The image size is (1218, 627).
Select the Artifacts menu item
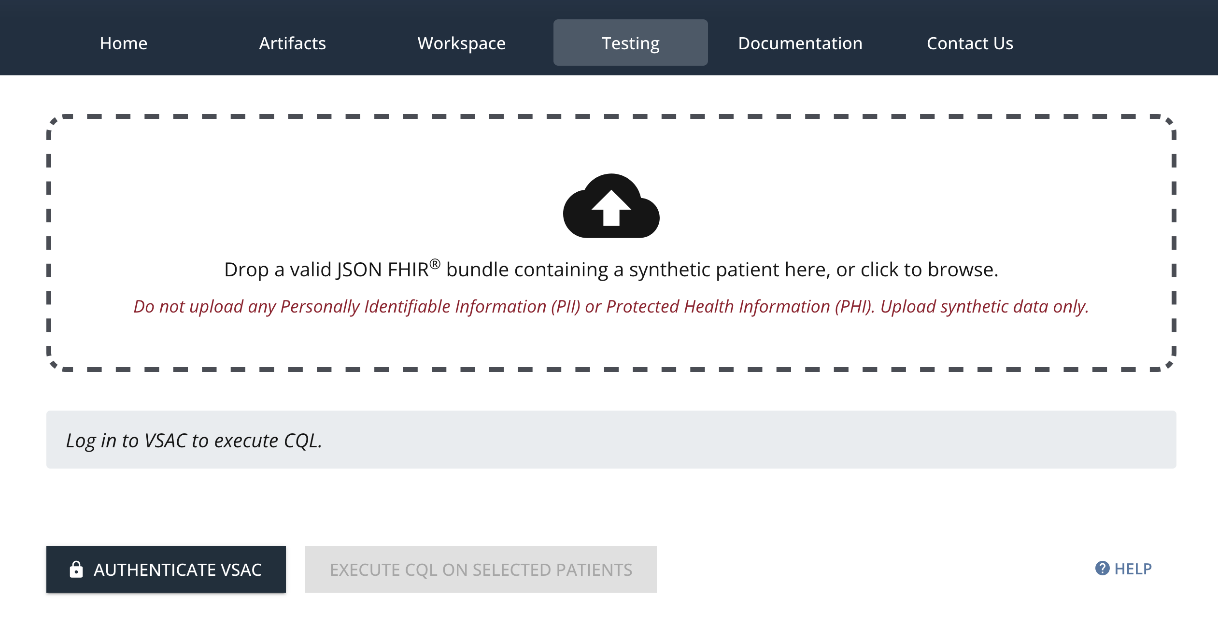click(293, 43)
